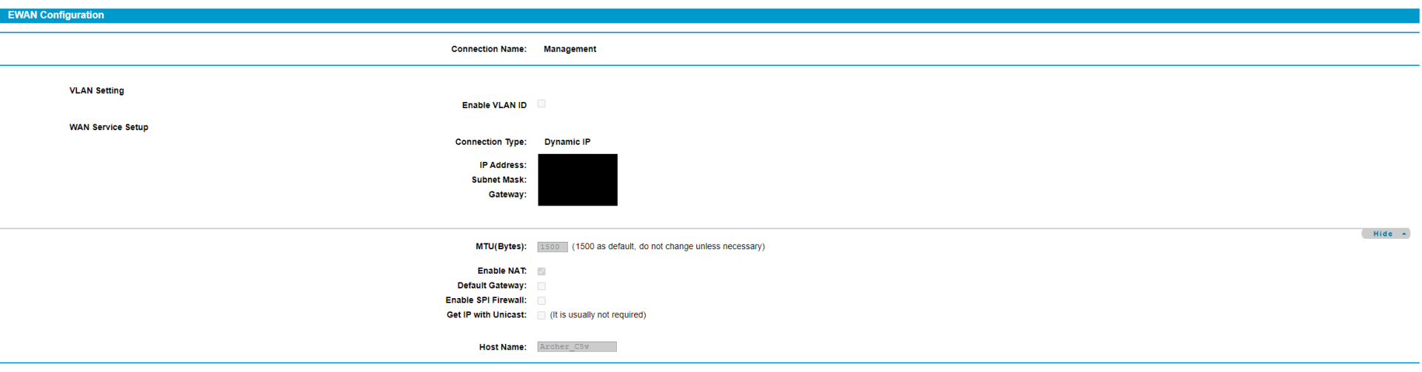Click the 'Get IP with Unicast:' label

pyautogui.click(x=487, y=315)
